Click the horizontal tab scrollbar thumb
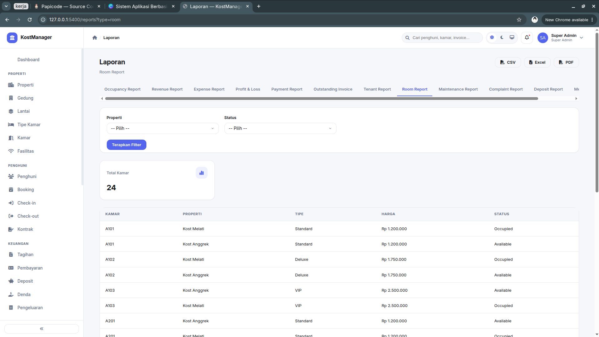Viewport: 599px width, 337px height. [322, 98]
